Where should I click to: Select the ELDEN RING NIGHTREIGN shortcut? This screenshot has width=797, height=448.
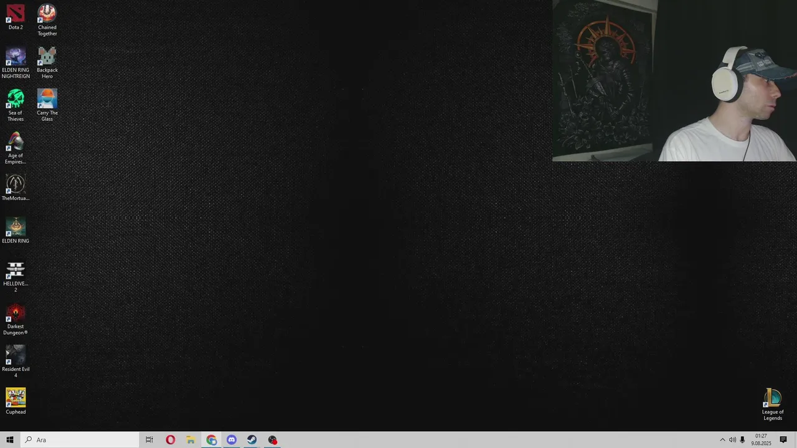pyautogui.click(x=16, y=63)
